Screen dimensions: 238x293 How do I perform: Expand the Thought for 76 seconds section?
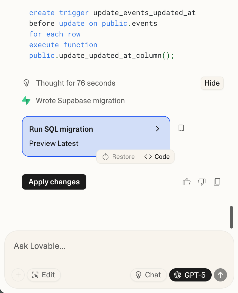[76, 83]
